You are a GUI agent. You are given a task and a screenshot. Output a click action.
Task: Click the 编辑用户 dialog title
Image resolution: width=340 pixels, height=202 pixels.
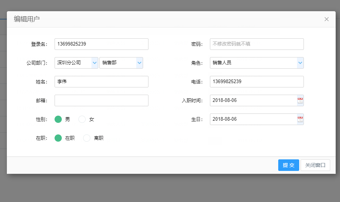27,19
